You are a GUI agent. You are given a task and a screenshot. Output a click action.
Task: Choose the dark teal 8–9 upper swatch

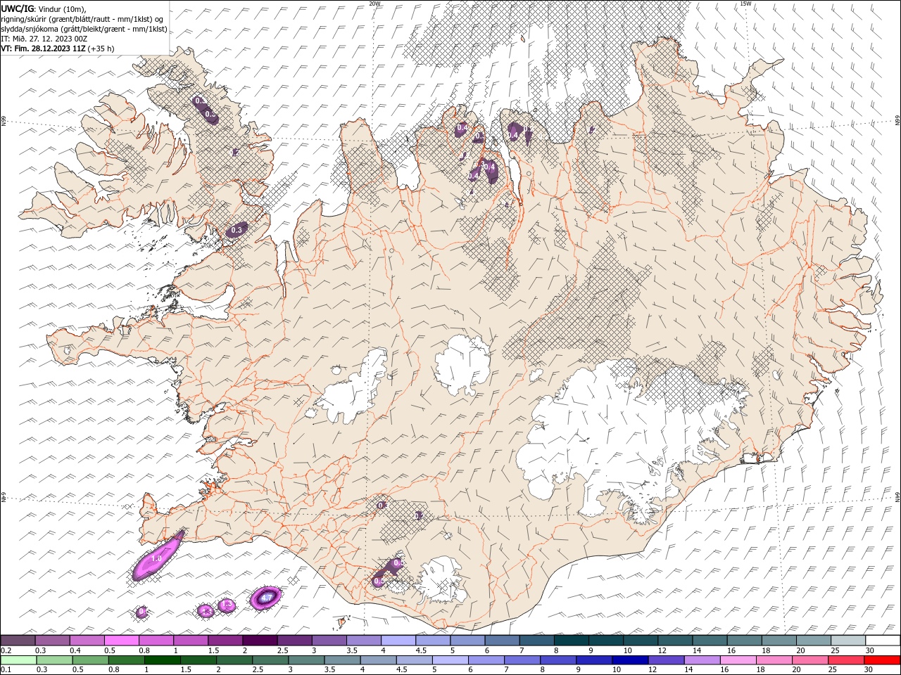571,641
